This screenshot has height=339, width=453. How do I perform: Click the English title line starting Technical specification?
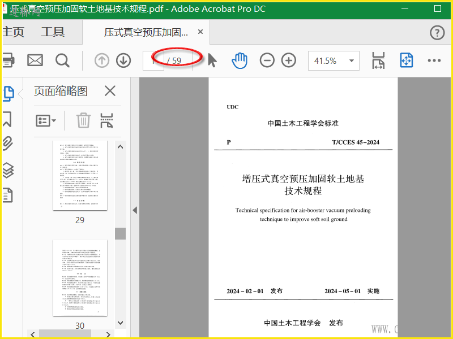click(x=303, y=210)
